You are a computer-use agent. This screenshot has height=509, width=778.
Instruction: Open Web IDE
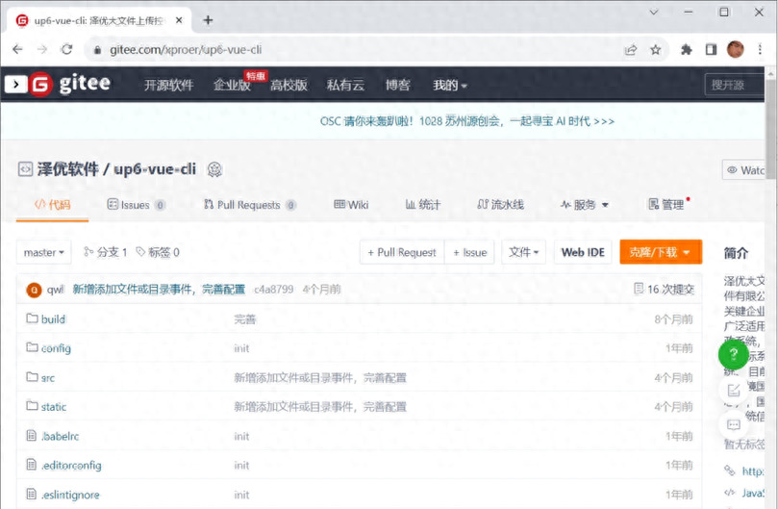[583, 252]
